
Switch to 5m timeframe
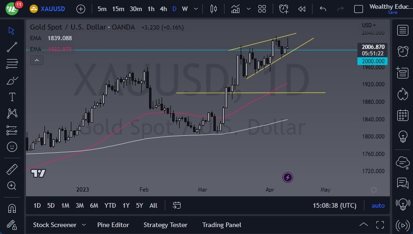tap(102, 9)
